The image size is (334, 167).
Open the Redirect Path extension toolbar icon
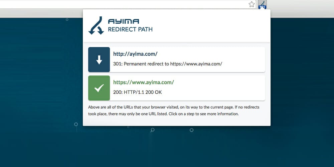coord(262,4)
